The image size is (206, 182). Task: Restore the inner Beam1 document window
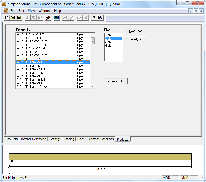196,11
